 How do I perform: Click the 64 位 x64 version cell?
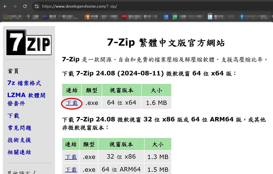(x=121, y=103)
